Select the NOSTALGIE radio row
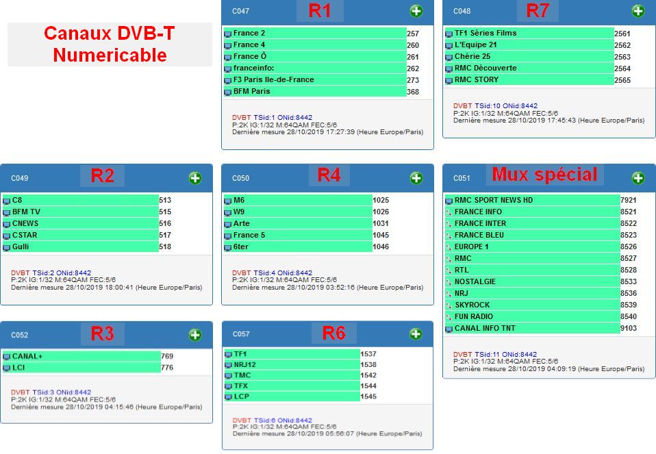This screenshot has height=454, width=656. 532,281
